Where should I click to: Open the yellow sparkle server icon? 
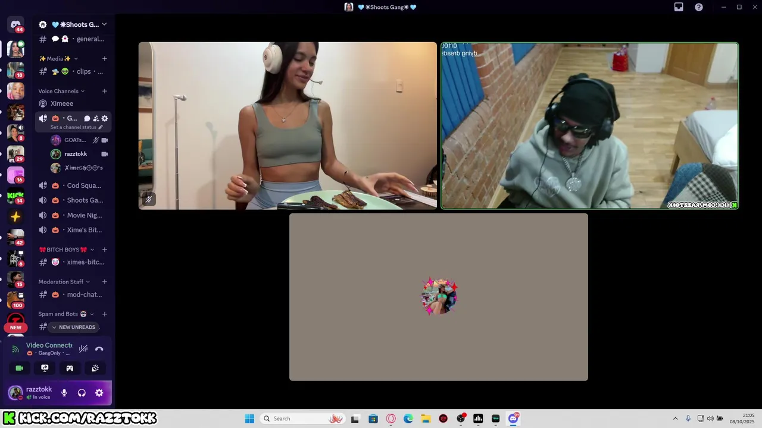(15, 216)
